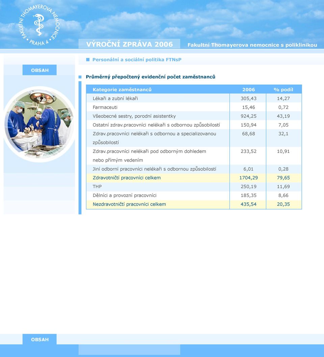
Task: Select the percentage 0,28
Action: [x=283, y=169]
